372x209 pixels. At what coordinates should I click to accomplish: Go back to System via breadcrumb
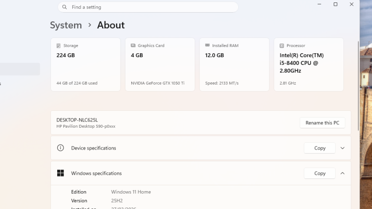coord(66,25)
